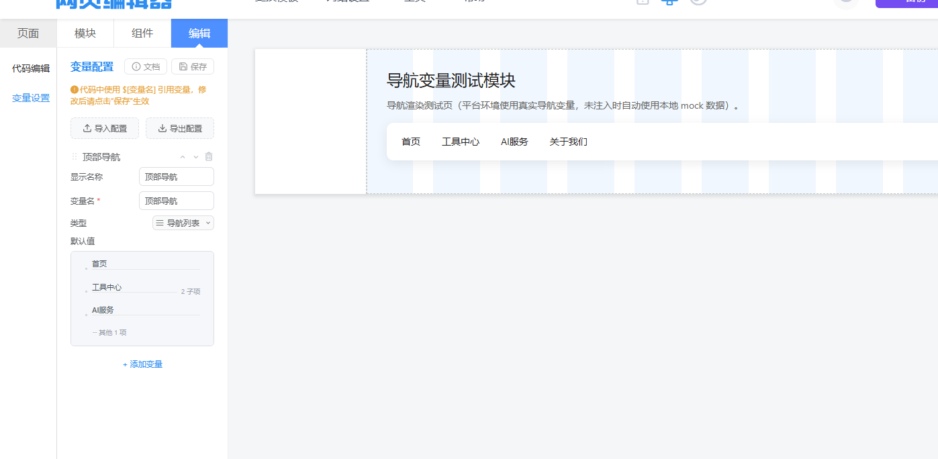Screen dimensions: 938x459
Task: Switch to the 组件 tab
Action: pyautogui.click(x=142, y=34)
